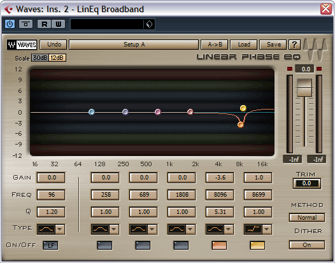
Task: Toggle Dither with the On button
Action: click(x=307, y=245)
